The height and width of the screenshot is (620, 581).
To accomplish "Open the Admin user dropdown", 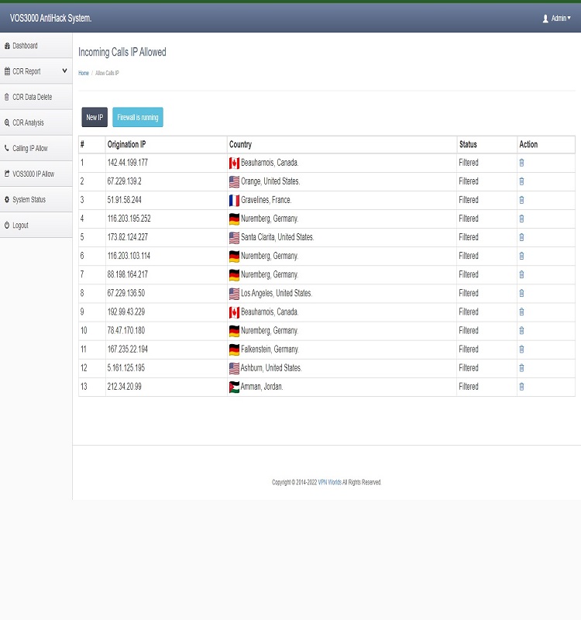I will tap(556, 18).
